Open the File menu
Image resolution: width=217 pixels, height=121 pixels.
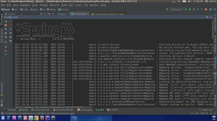pos(2,5)
